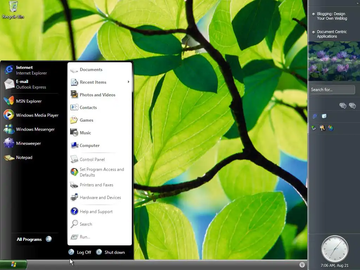Click the Windows flag Start button
Screen dimensions: 360x270
[13, 265]
